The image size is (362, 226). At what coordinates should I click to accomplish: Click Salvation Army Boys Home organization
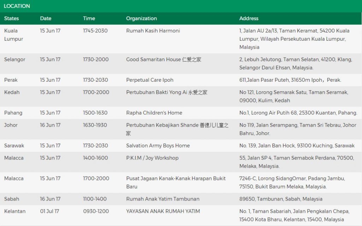[158, 146]
